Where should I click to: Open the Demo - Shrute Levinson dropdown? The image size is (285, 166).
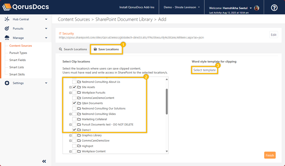point(181,7)
